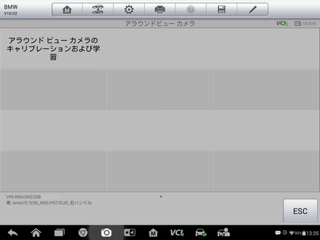Viewport: 320px width, 240px height.
Task: Open shop manager car-and-person icon
Action: point(223,232)
